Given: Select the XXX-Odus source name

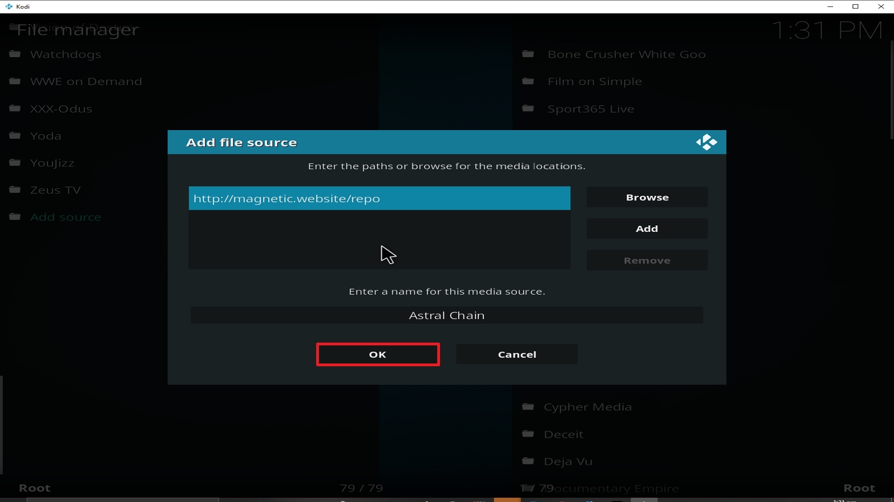Looking at the screenshot, I should tap(61, 109).
